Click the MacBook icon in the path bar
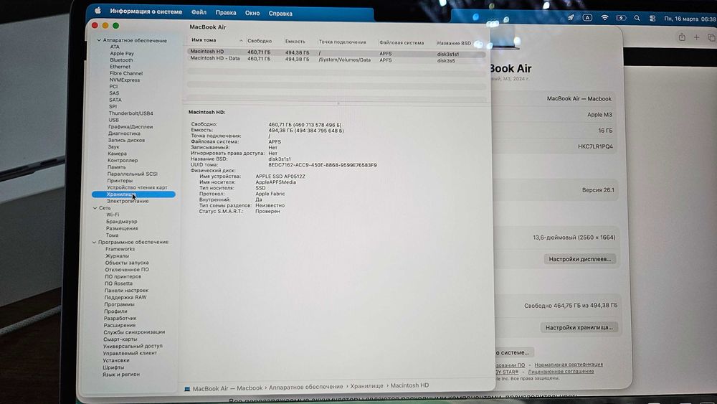This screenshot has height=404, width=717. (x=187, y=388)
